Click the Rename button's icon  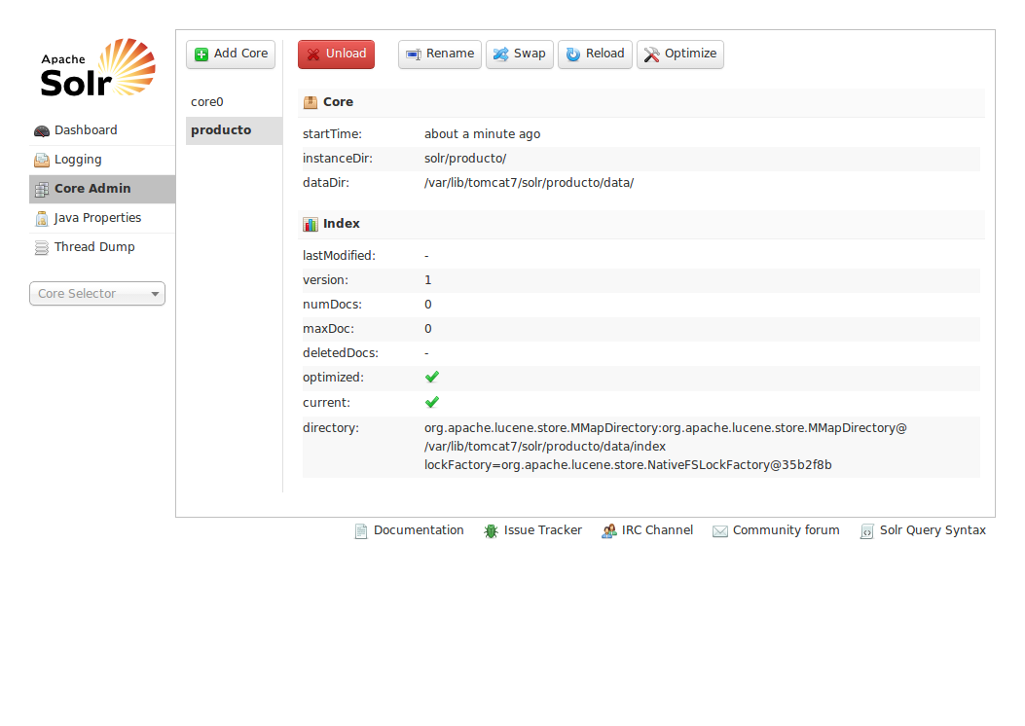(414, 54)
